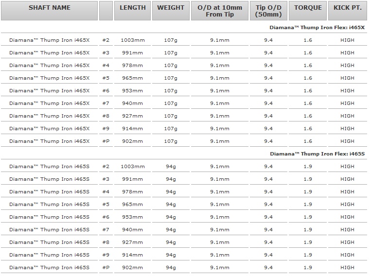Click the TORQUE column header
Image resolution: width=371 pixels, height=276 pixels.
pyautogui.click(x=308, y=11)
